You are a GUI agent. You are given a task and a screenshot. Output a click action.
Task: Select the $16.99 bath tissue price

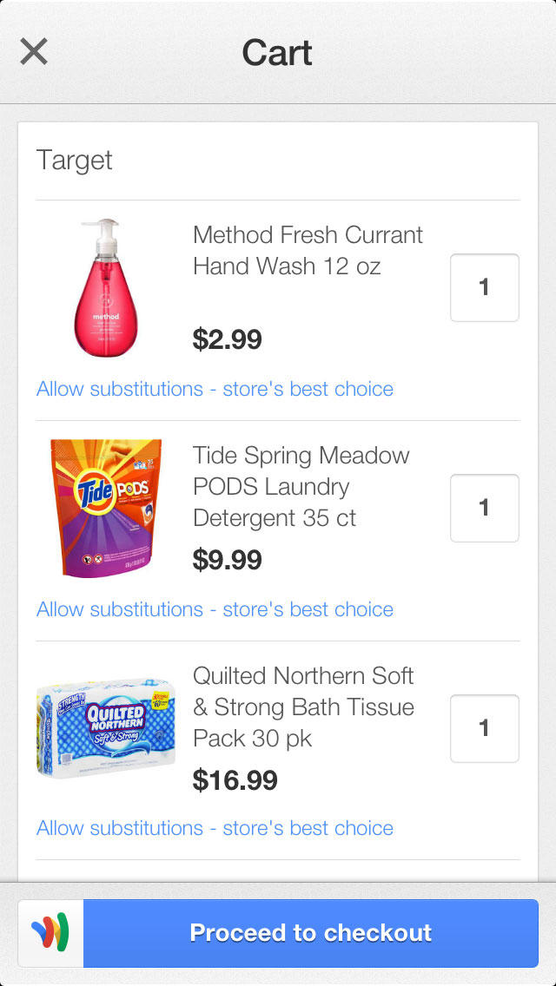click(235, 780)
